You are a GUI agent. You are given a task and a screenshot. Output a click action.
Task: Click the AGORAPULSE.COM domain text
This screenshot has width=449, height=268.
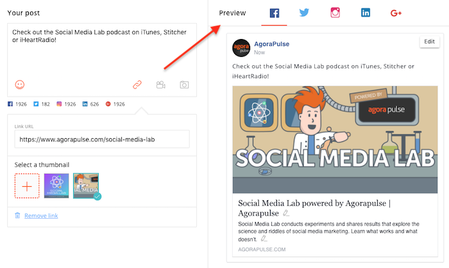pos(262,249)
